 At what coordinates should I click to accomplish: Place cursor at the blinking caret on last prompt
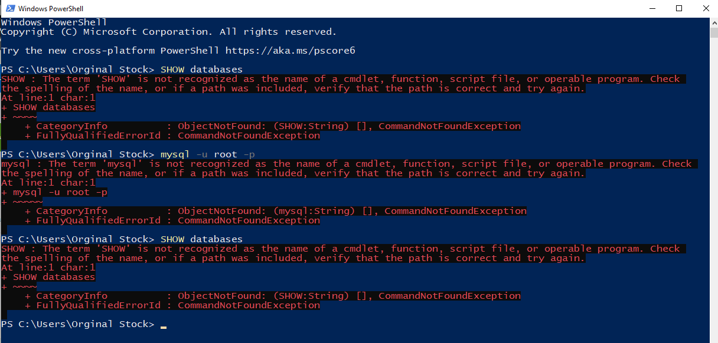[x=164, y=325]
